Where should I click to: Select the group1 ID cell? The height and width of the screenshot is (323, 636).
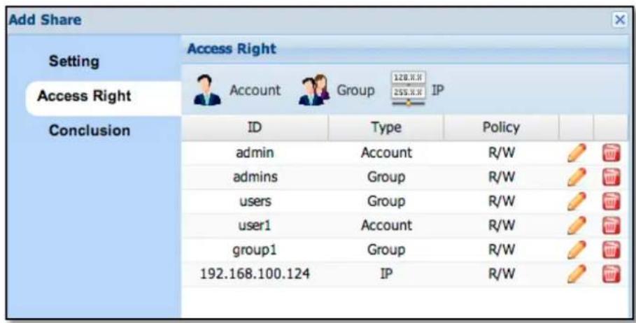[x=255, y=250]
